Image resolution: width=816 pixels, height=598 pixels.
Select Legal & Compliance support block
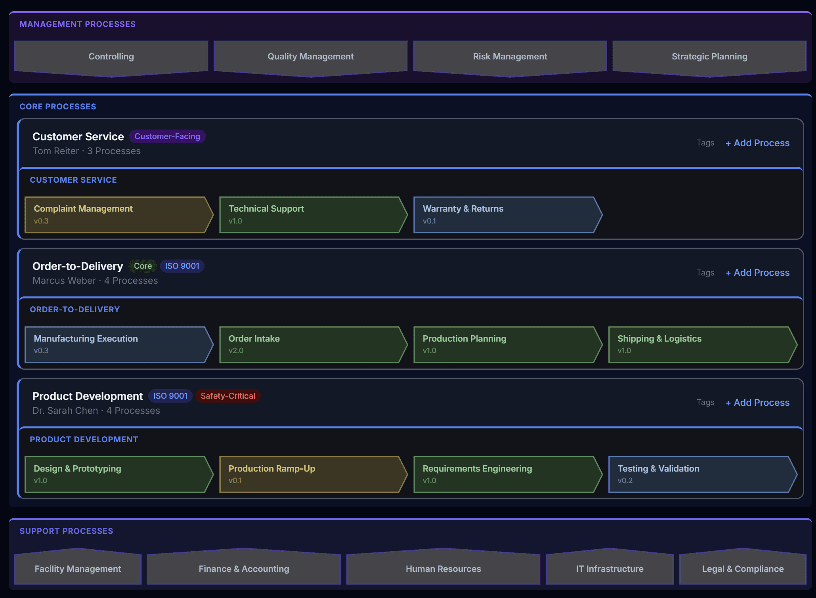[x=743, y=569]
